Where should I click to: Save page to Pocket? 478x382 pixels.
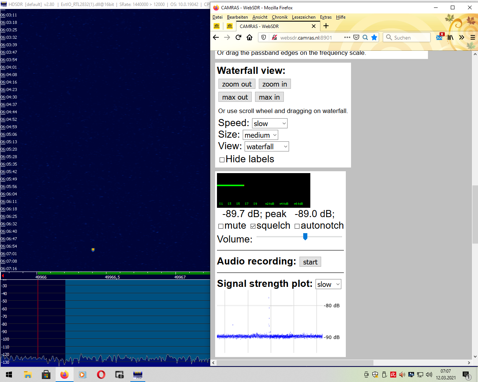tap(356, 37)
